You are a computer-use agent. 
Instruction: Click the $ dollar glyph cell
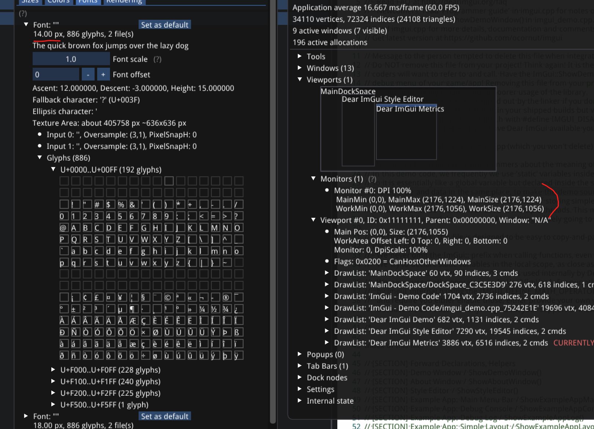tap(110, 204)
